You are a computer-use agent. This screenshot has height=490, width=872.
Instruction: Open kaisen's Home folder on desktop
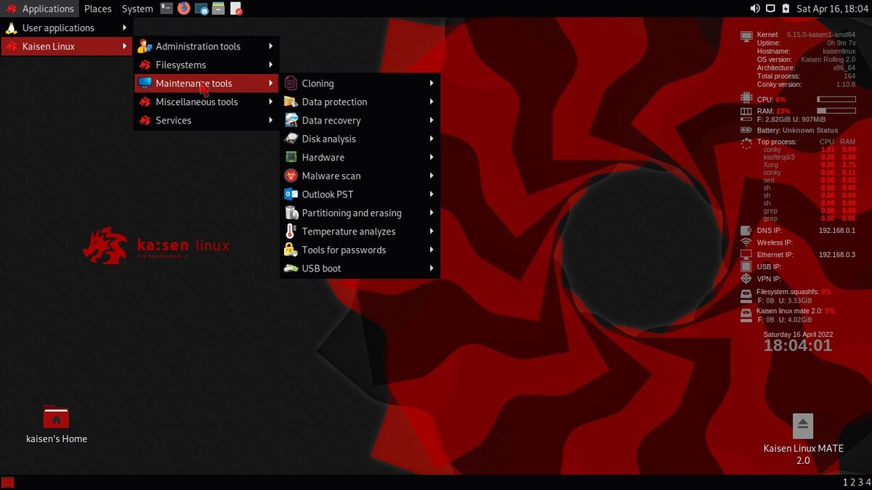pyautogui.click(x=56, y=417)
